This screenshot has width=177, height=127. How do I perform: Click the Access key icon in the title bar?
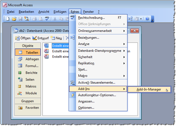coord(5,5)
